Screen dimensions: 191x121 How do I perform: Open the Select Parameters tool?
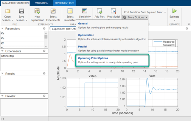coord(70,15)
